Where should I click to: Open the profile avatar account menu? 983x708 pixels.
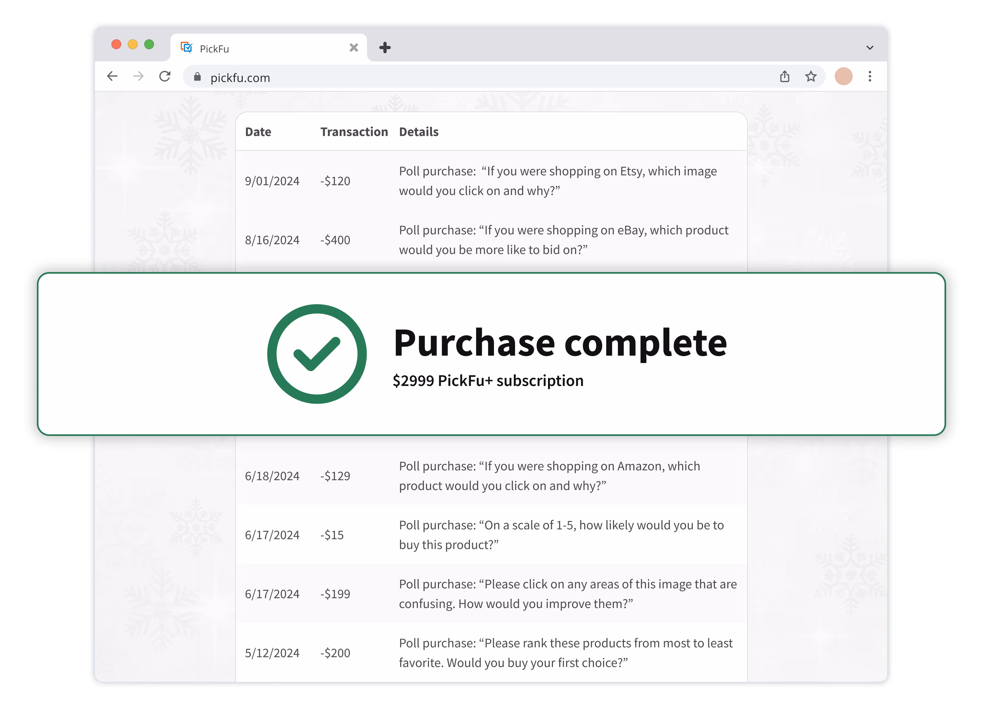click(x=843, y=76)
